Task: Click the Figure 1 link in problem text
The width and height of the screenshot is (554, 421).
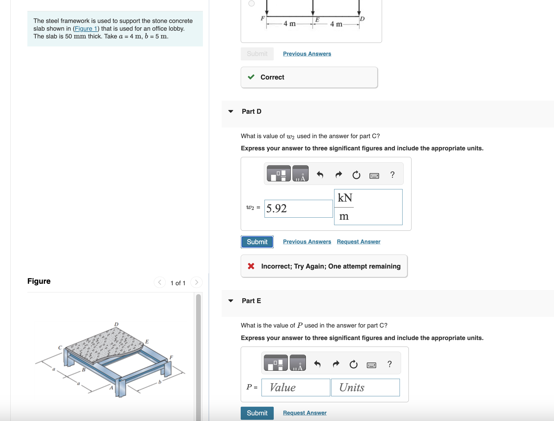Action: 86,29
